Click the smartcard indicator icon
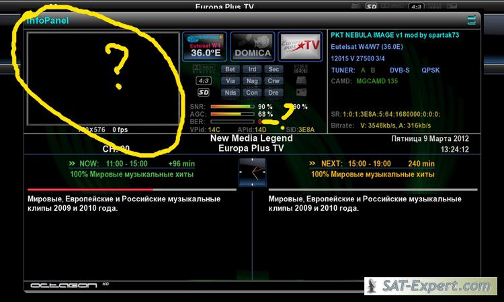Screen dimensions: 504x302 (301, 93)
